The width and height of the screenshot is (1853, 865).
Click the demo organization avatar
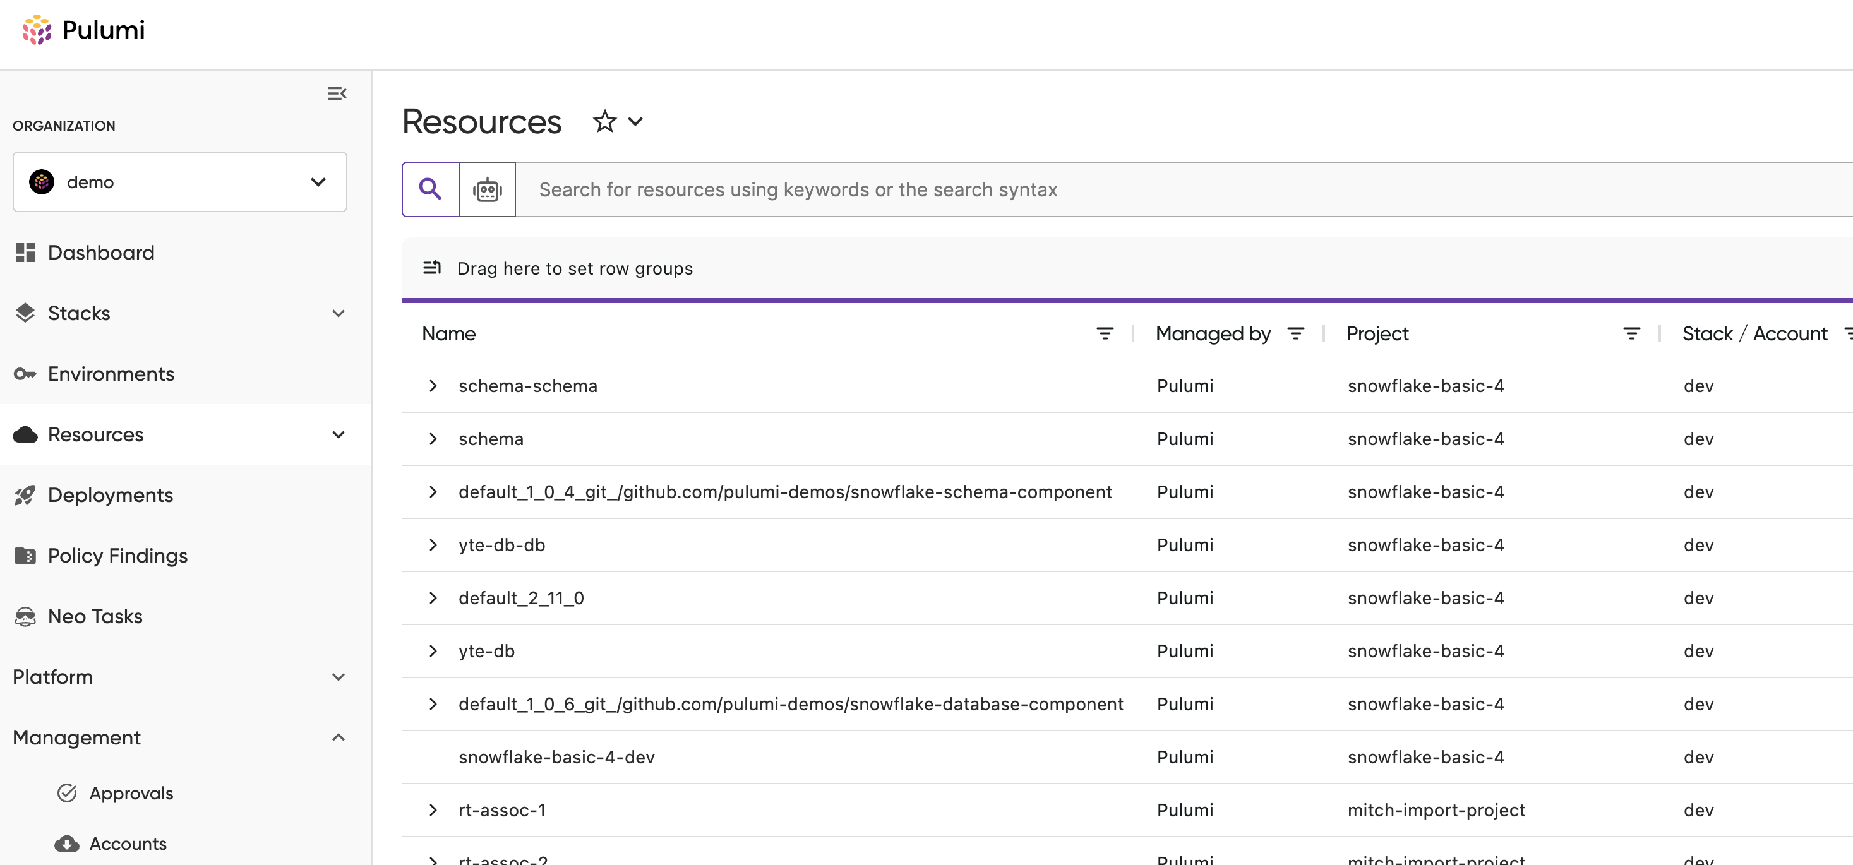(x=42, y=182)
